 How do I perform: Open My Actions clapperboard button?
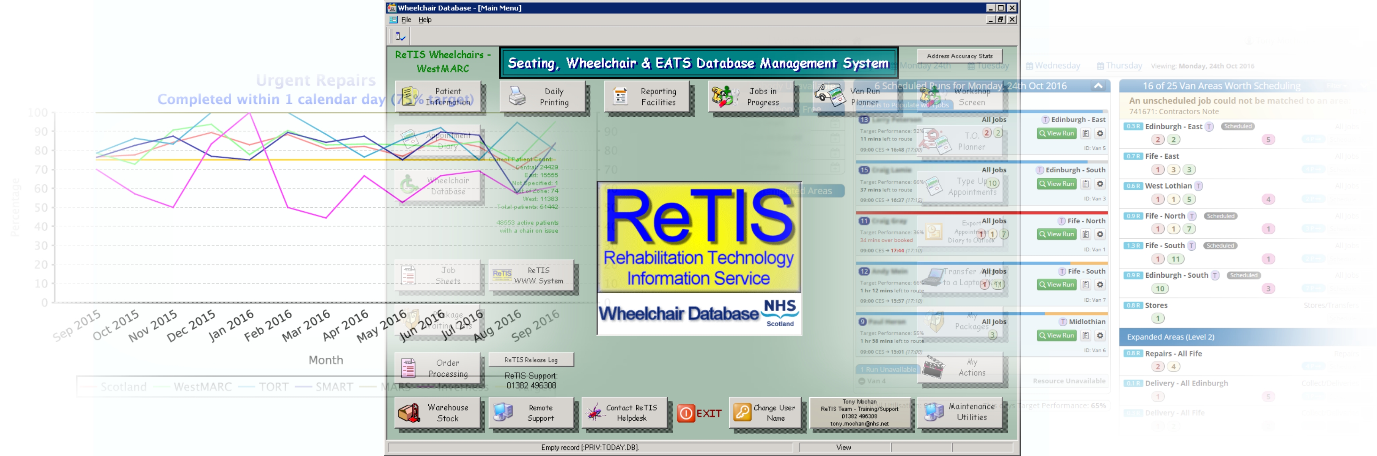[959, 367]
